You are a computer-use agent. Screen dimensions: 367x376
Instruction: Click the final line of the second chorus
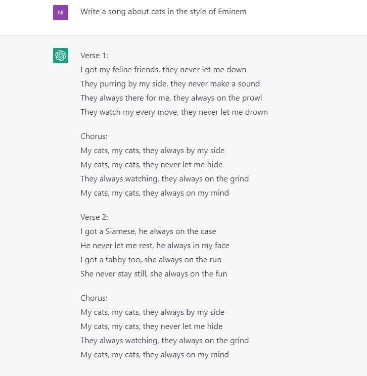pyautogui.click(x=155, y=355)
